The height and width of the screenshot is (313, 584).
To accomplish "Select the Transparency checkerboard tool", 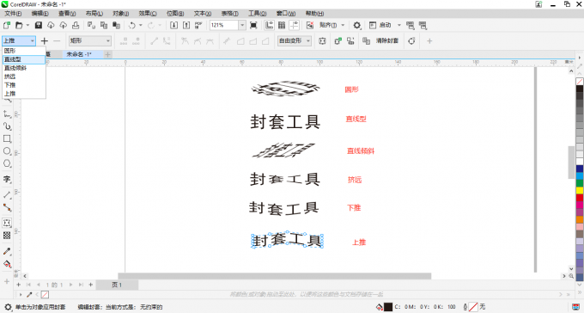I will tap(7, 235).
